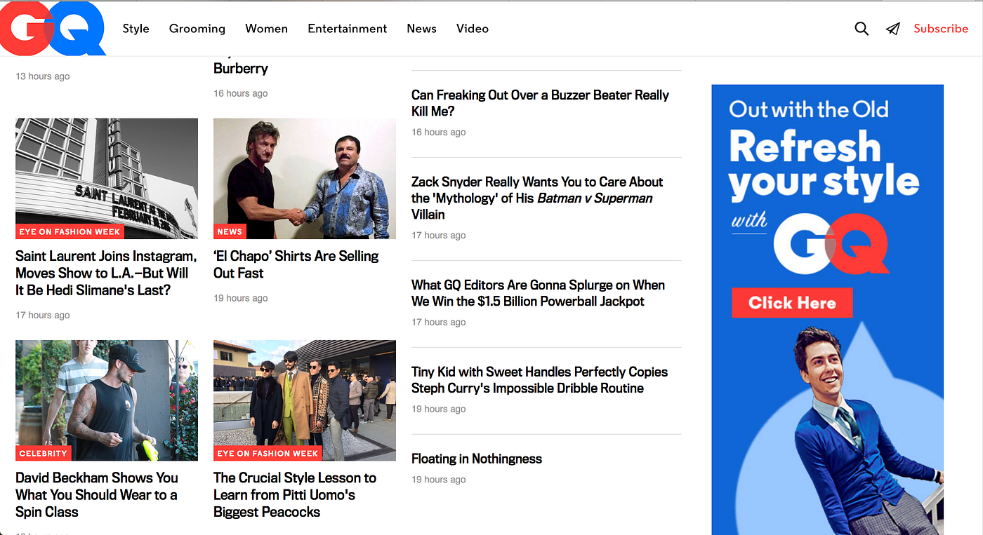Open the Burberry article headline

coord(241,68)
